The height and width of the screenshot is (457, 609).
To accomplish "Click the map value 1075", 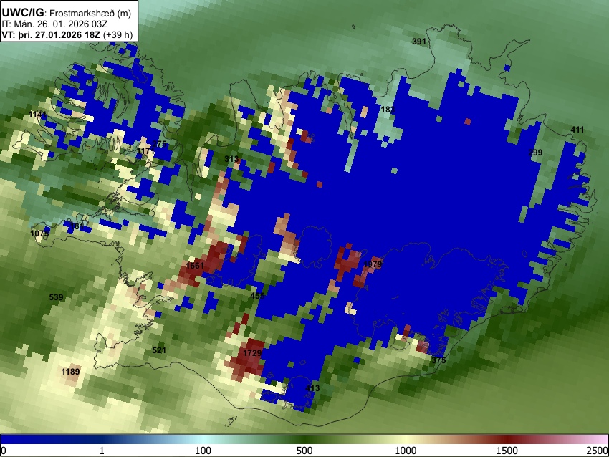I will tap(39, 234).
